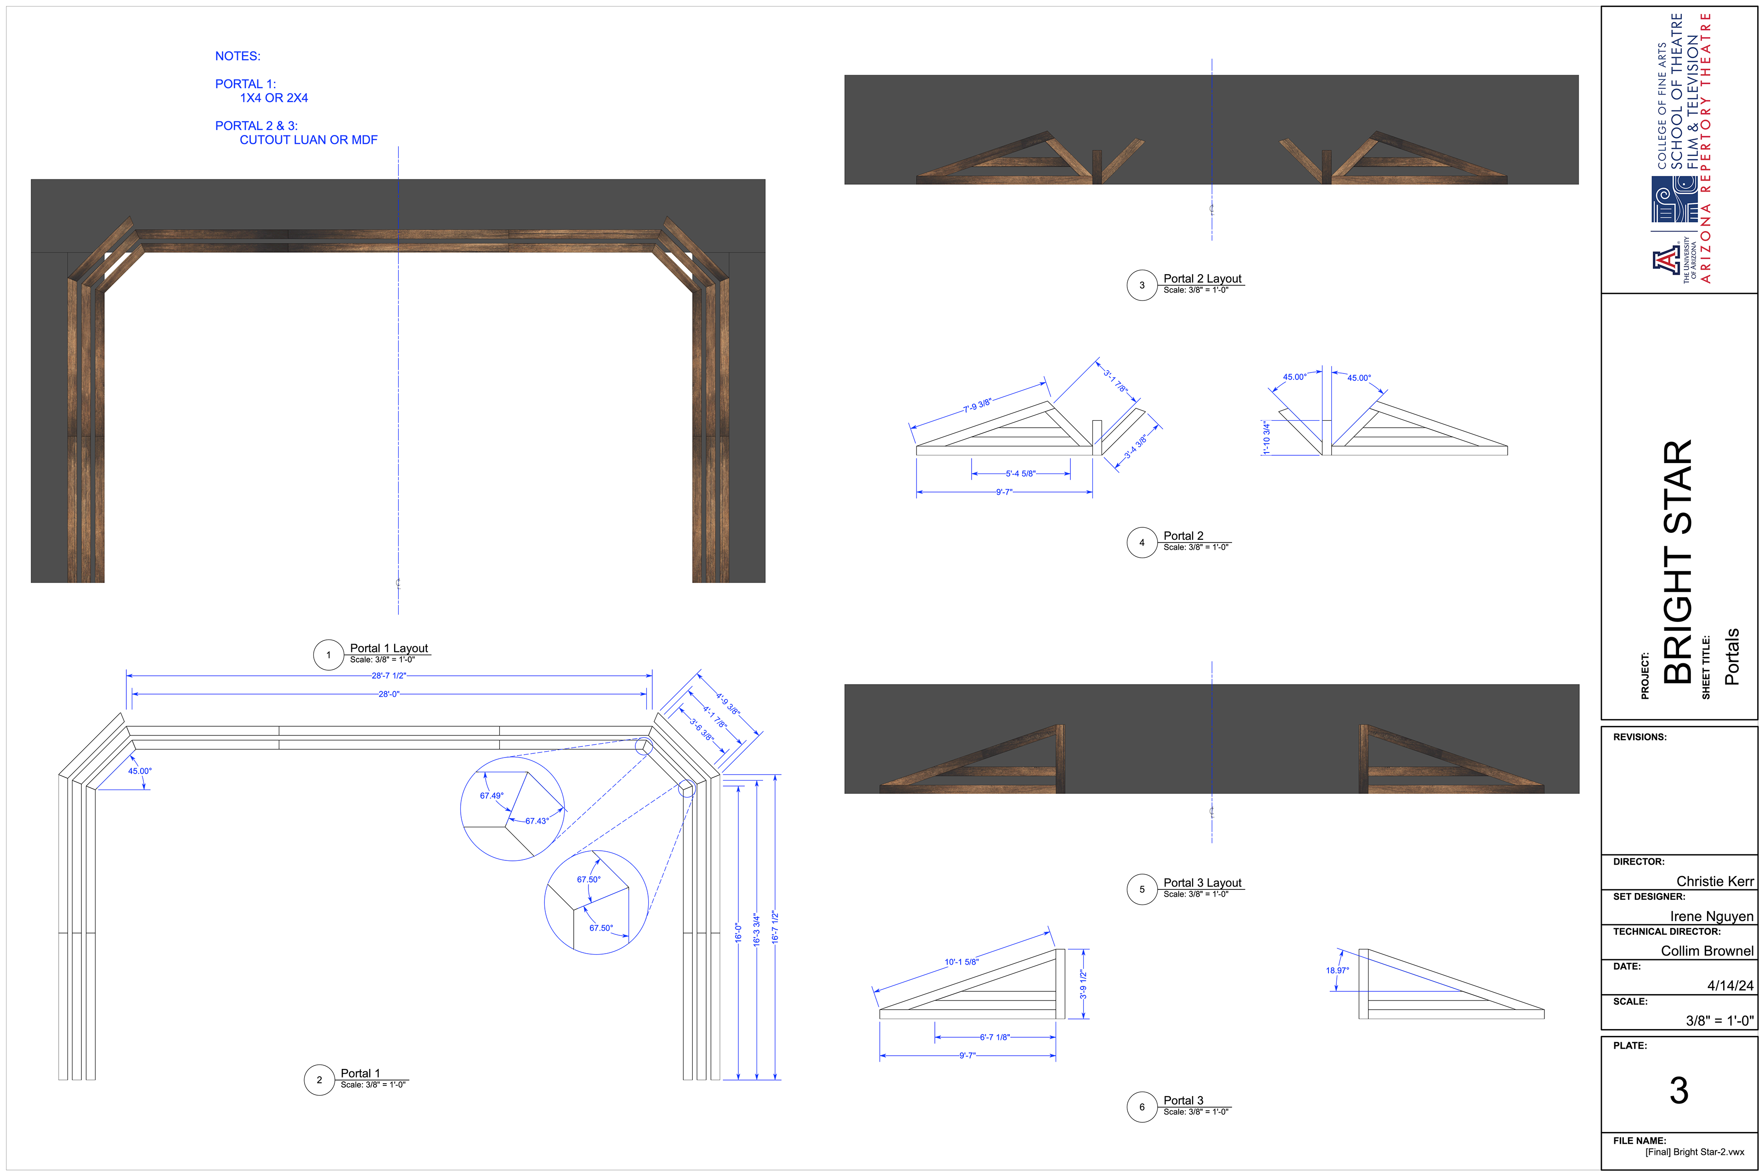Click the blue School of Theatre emblem
1764x1176 pixels.
coord(1674,199)
